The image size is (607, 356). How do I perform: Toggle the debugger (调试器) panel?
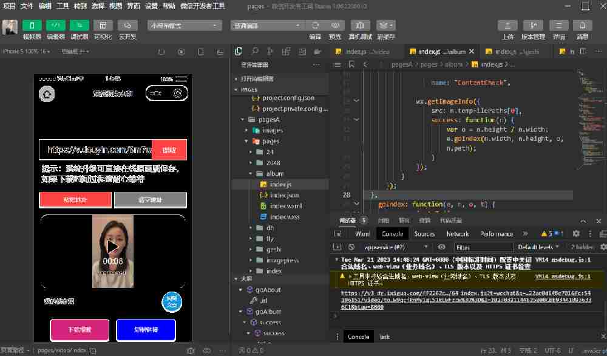click(80, 26)
